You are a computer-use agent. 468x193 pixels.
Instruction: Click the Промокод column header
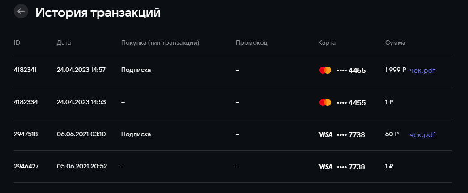(251, 43)
